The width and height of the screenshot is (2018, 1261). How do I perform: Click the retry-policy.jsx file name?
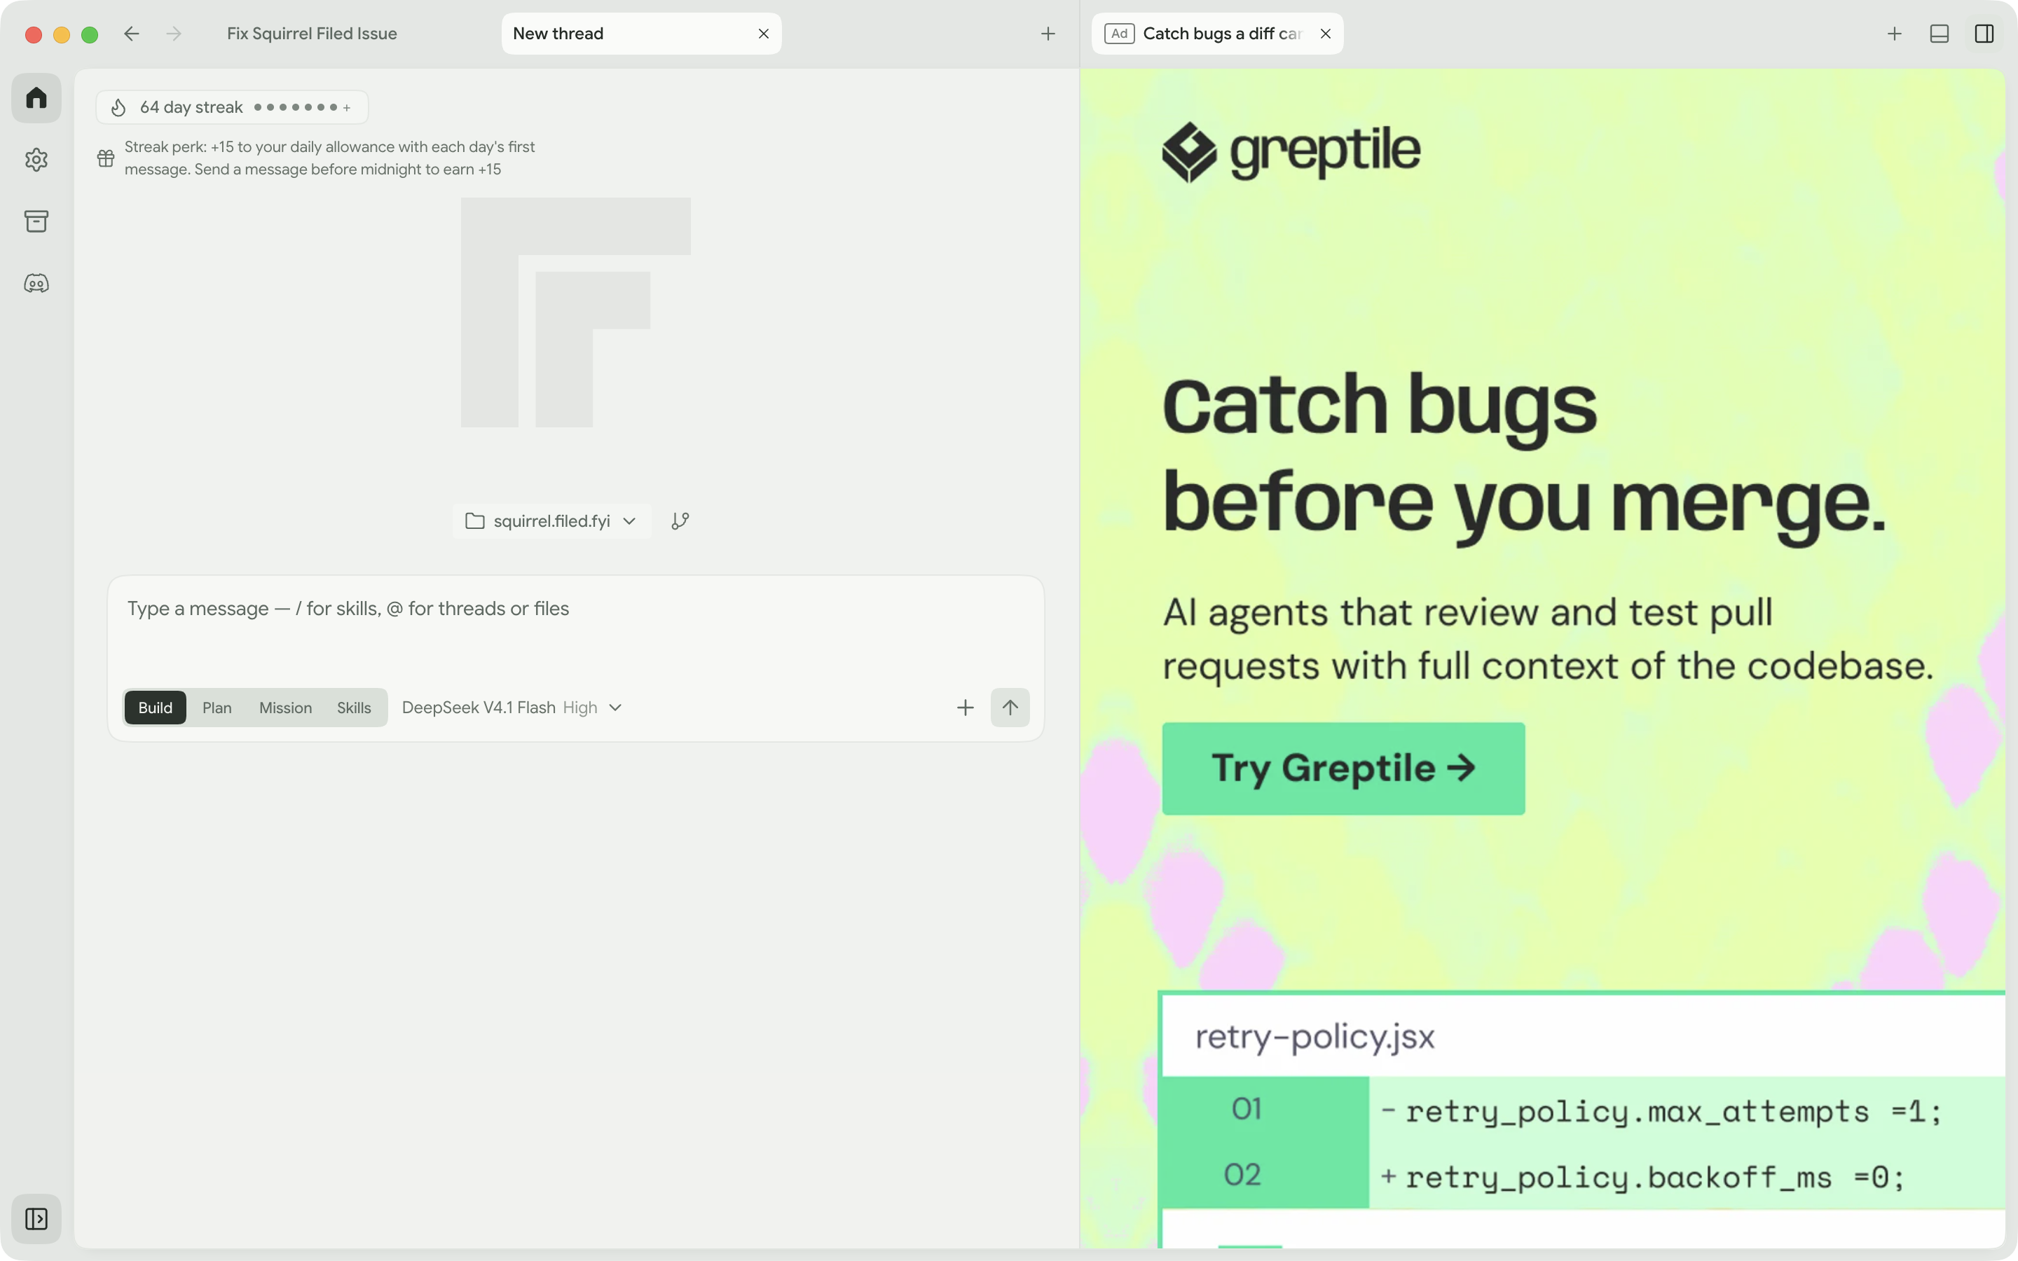coord(1315,1037)
